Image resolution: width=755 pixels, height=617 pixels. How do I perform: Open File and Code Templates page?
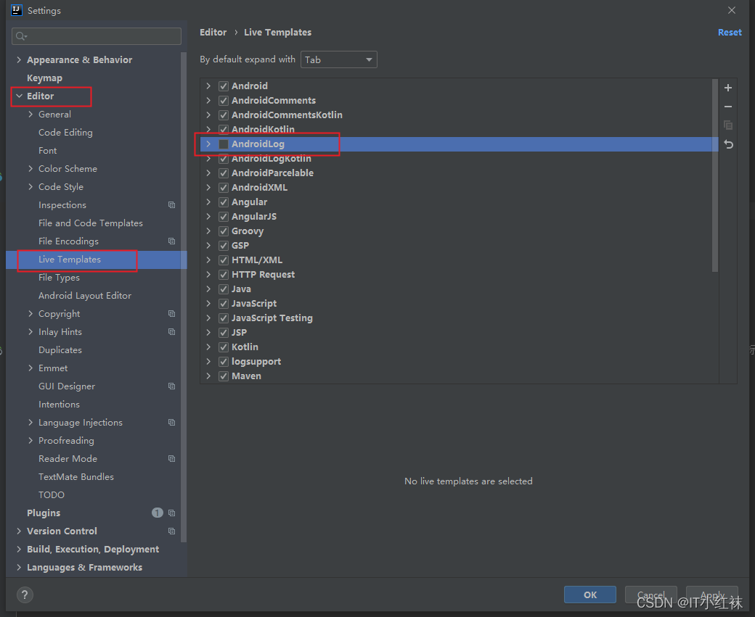91,223
